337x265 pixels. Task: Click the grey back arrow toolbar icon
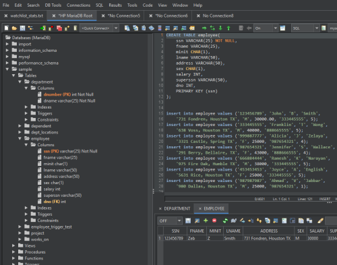(x=249, y=28)
